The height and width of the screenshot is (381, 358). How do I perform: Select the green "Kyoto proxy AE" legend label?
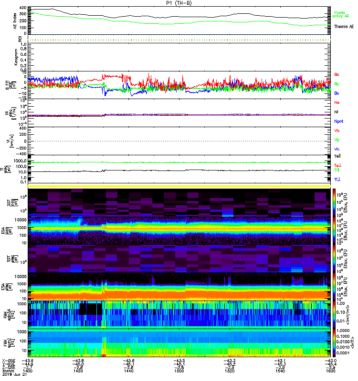(341, 14)
